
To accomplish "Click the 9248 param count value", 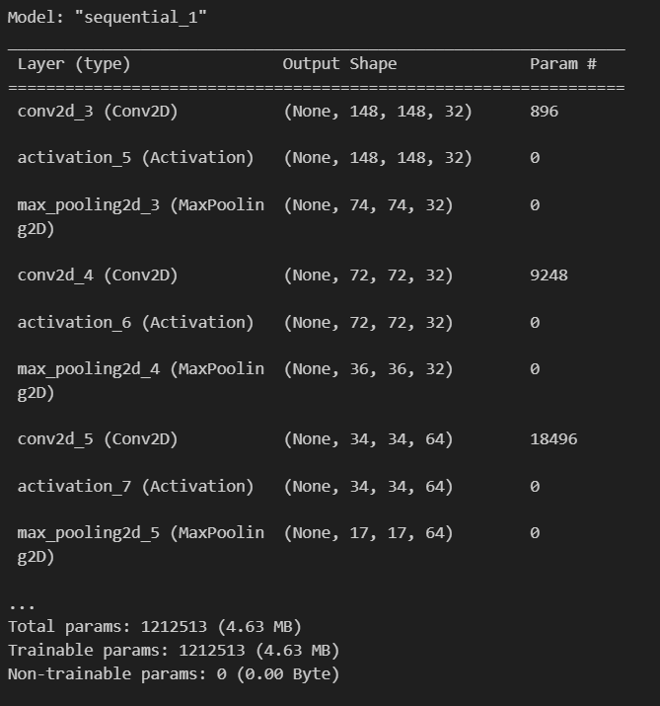I will pyautogui.click(x=549, y=275).
